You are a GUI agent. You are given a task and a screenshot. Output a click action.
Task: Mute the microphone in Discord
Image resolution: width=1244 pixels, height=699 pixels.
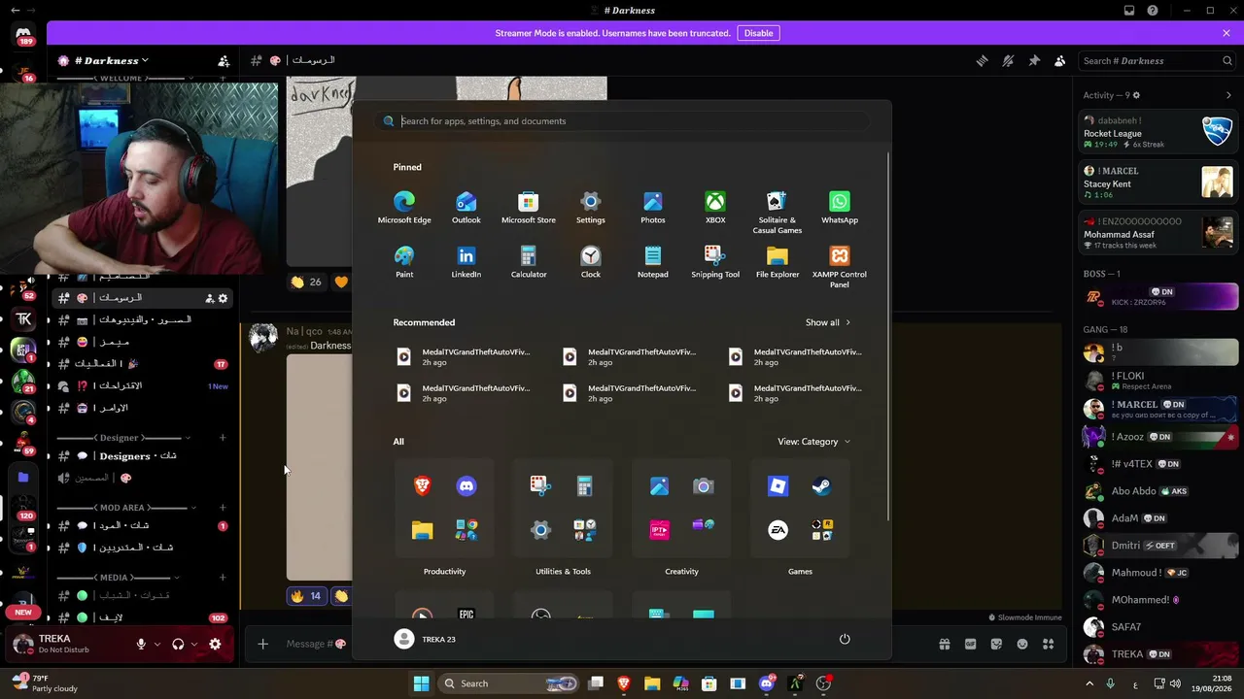141,644
